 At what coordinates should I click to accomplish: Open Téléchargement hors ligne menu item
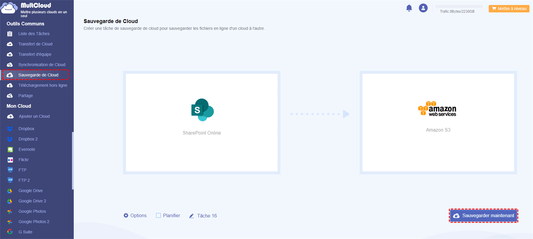pyautogui.click(x=43, y=85)
